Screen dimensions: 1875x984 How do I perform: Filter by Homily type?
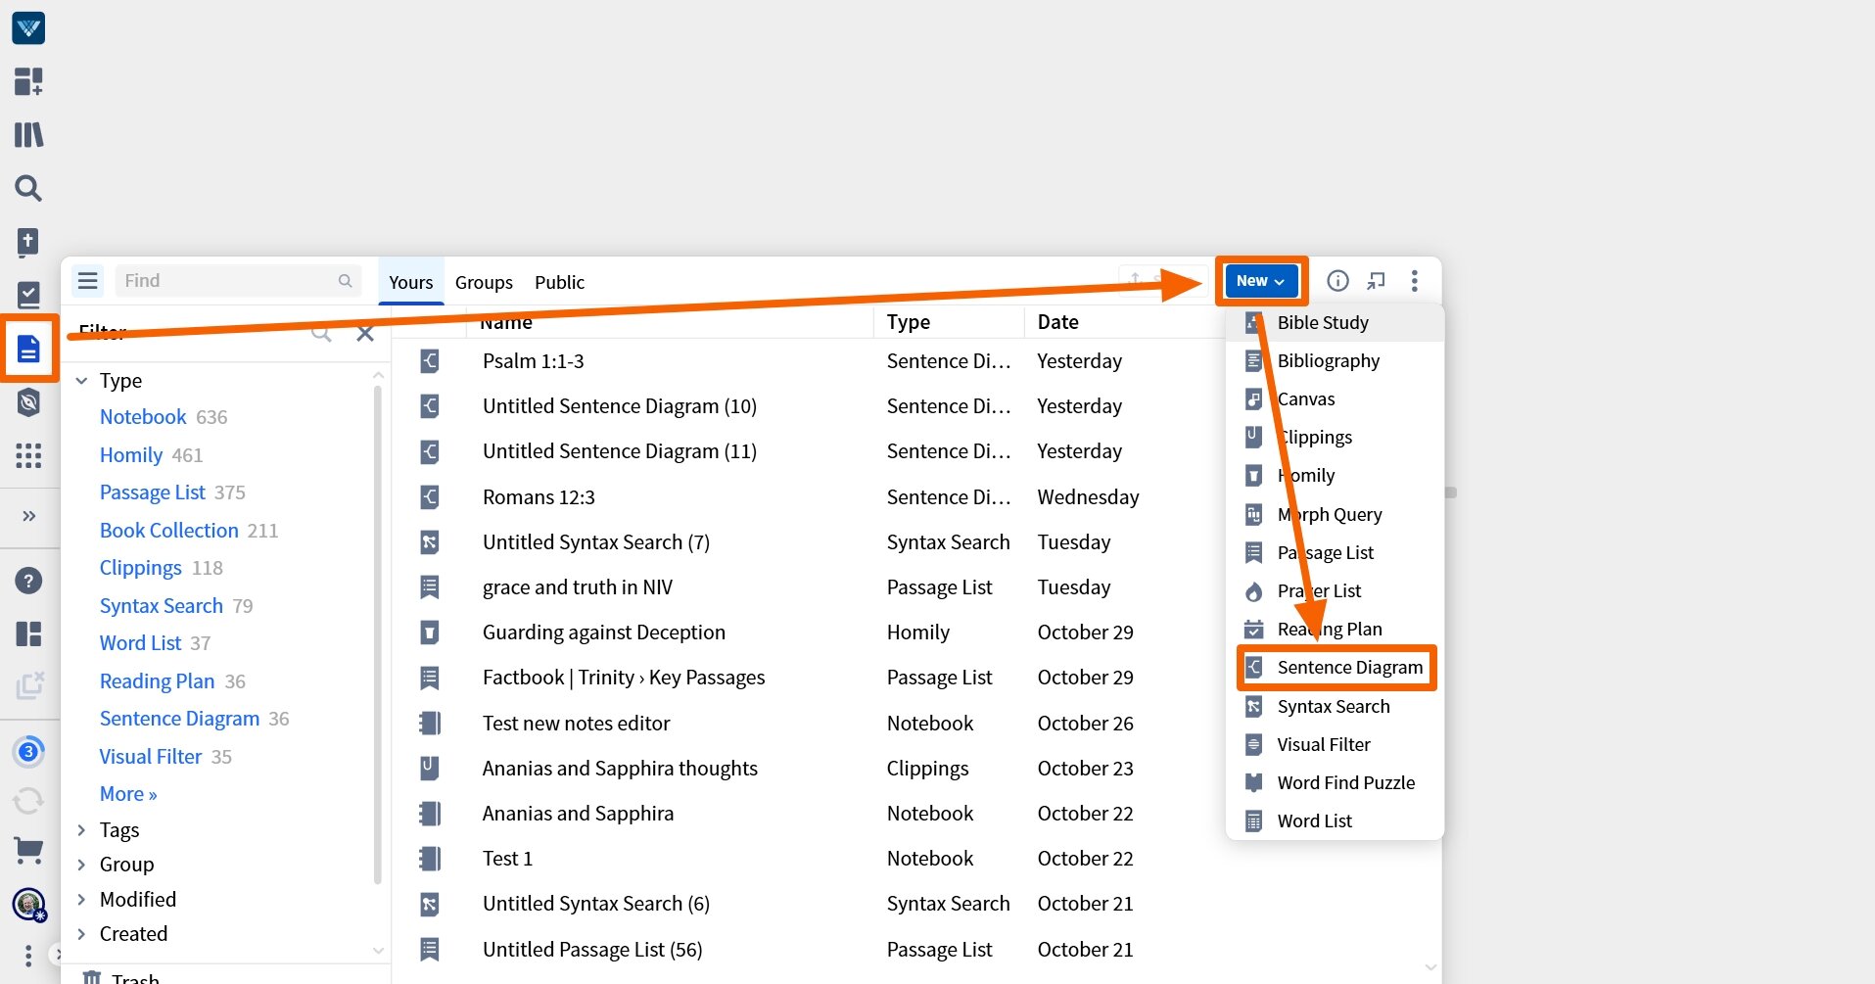(131, 455)
